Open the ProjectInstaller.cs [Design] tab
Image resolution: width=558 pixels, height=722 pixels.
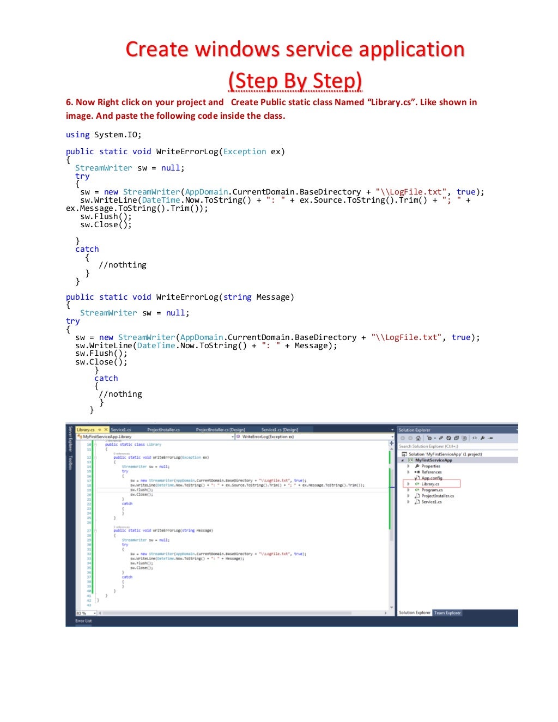220,430
